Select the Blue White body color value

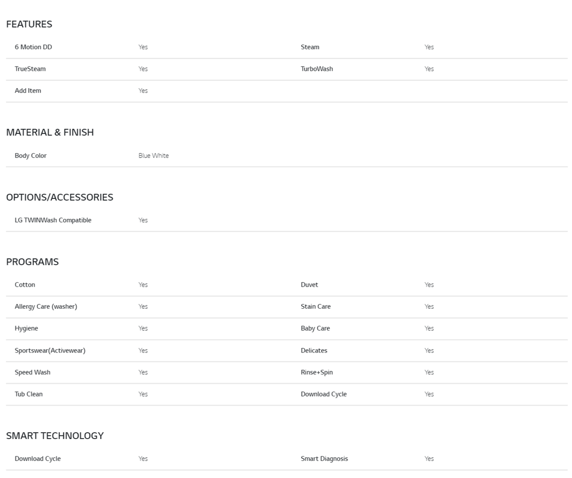coord(153,155)
